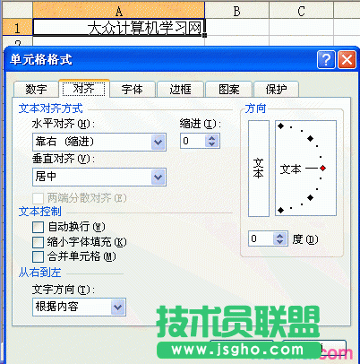
Task: Click the fill handle of cell A1
Action: [204, 35]
